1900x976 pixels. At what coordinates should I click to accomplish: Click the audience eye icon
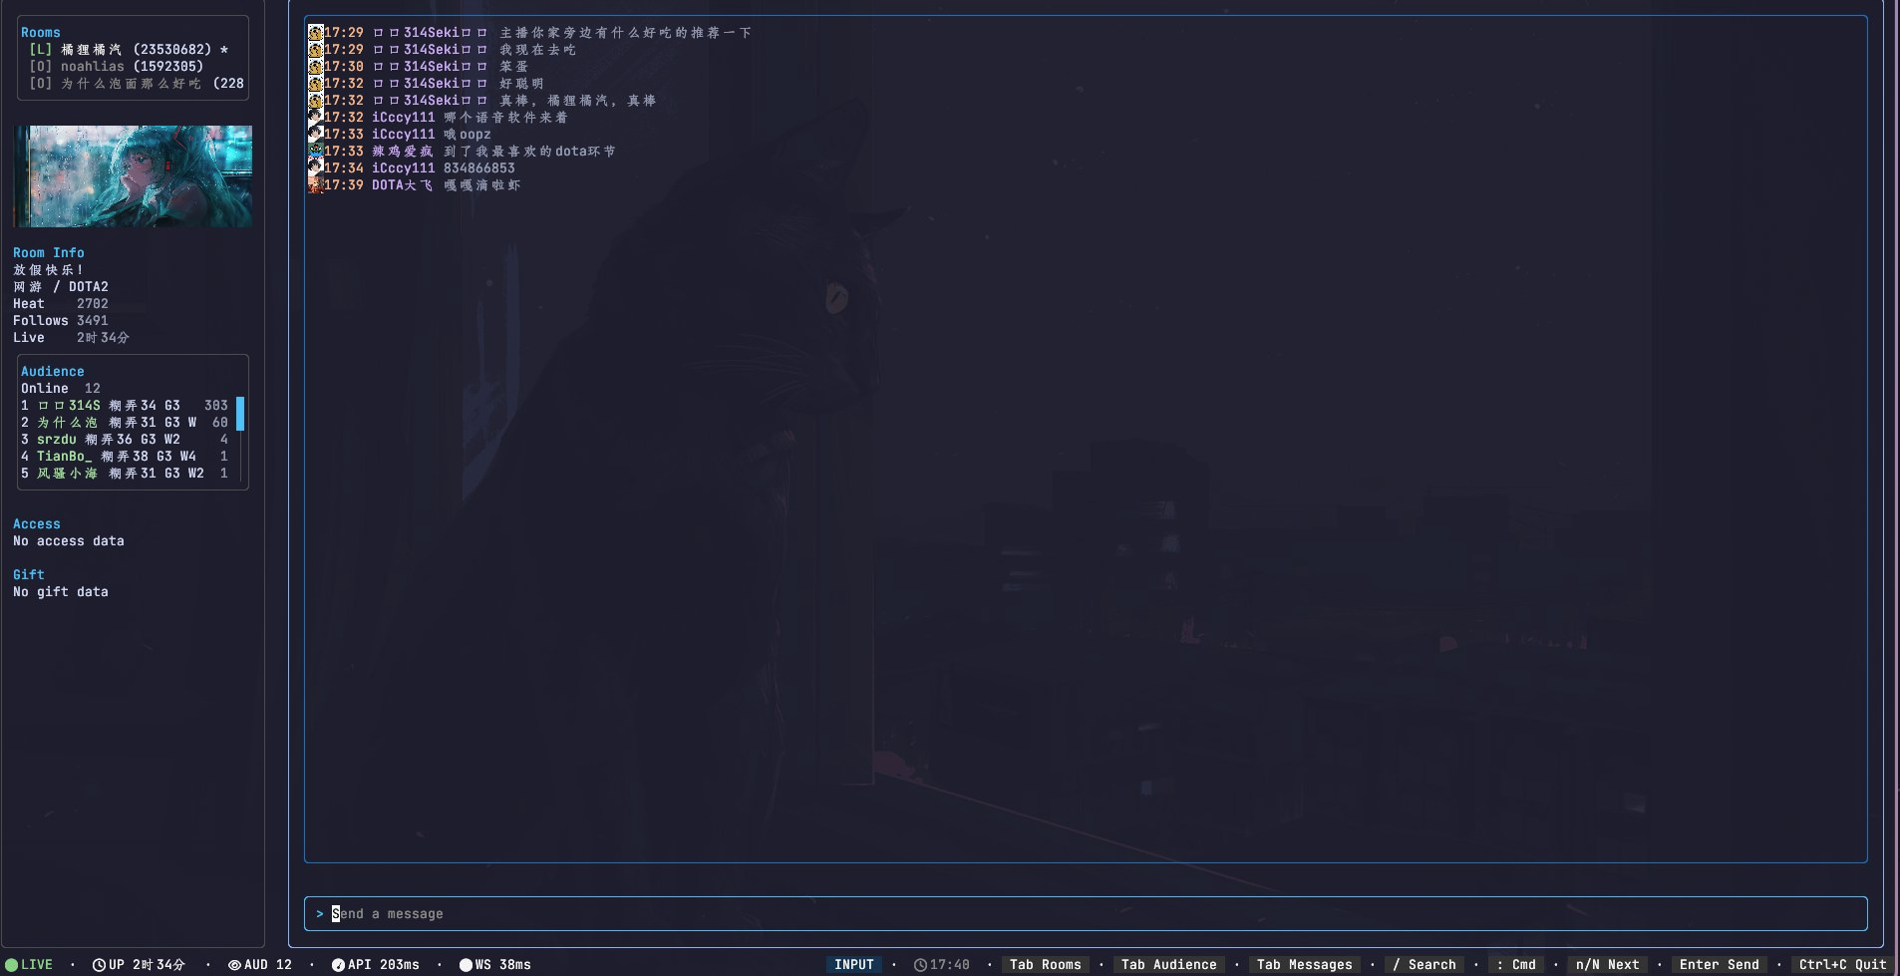tap(234, 965)
